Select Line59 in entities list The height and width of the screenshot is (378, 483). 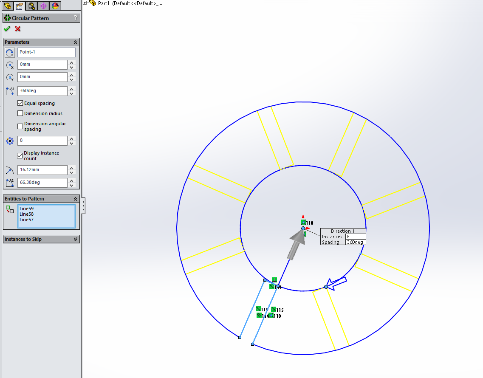pos(26,209)
